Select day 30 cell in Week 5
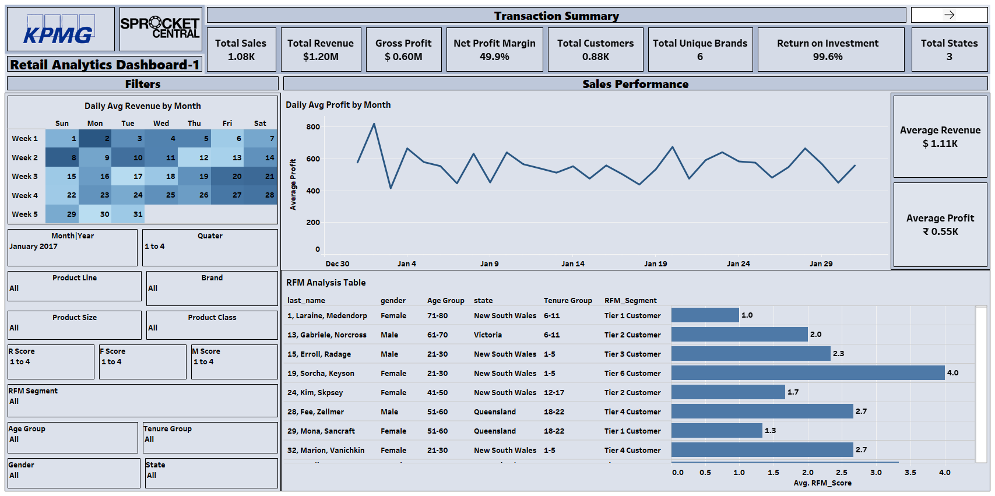This screenshot has width=995, height=496. click(x=95, y=214)
